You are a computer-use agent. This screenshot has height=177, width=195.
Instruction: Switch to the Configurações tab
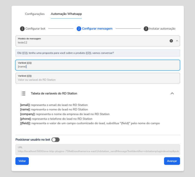click(35, 14)
